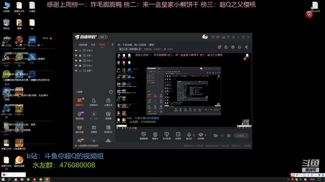Screen dimensions: 325x182
Task: Select the highlighted orange scene tab
Action: pos(102,44)
